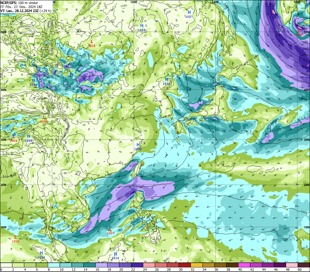Click the H 1016 high pressure marker
310x272 pixels.
[x=41, y=255]
